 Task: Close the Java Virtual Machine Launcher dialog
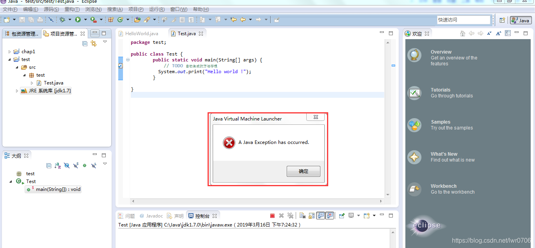pos(316,117)
